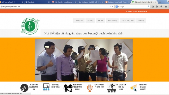Select the Đào tạo & Truyền thông tab
The image size is (169, 95).
pyautogui.click(x=144, y=2)
